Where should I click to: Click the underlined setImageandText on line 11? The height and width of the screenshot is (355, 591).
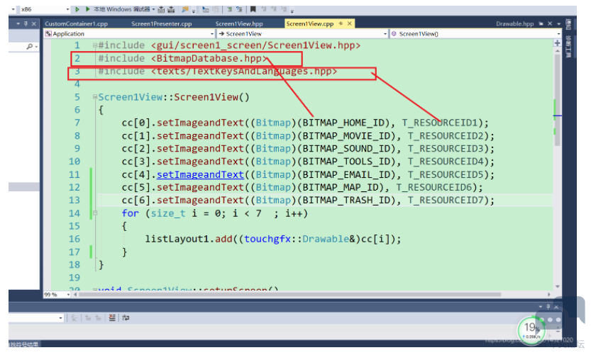pyautogui.click(x=200, y=174)
